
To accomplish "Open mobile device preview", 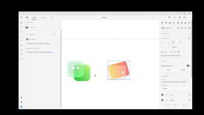I will point(175,17).
